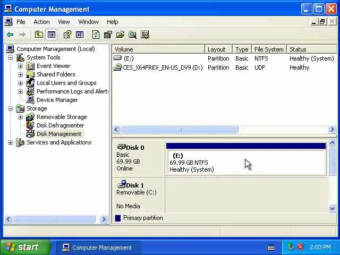Click the tree pane horizontal scrollbar thumb
This screenshot has height=255, width=340.
click(54, 219)
